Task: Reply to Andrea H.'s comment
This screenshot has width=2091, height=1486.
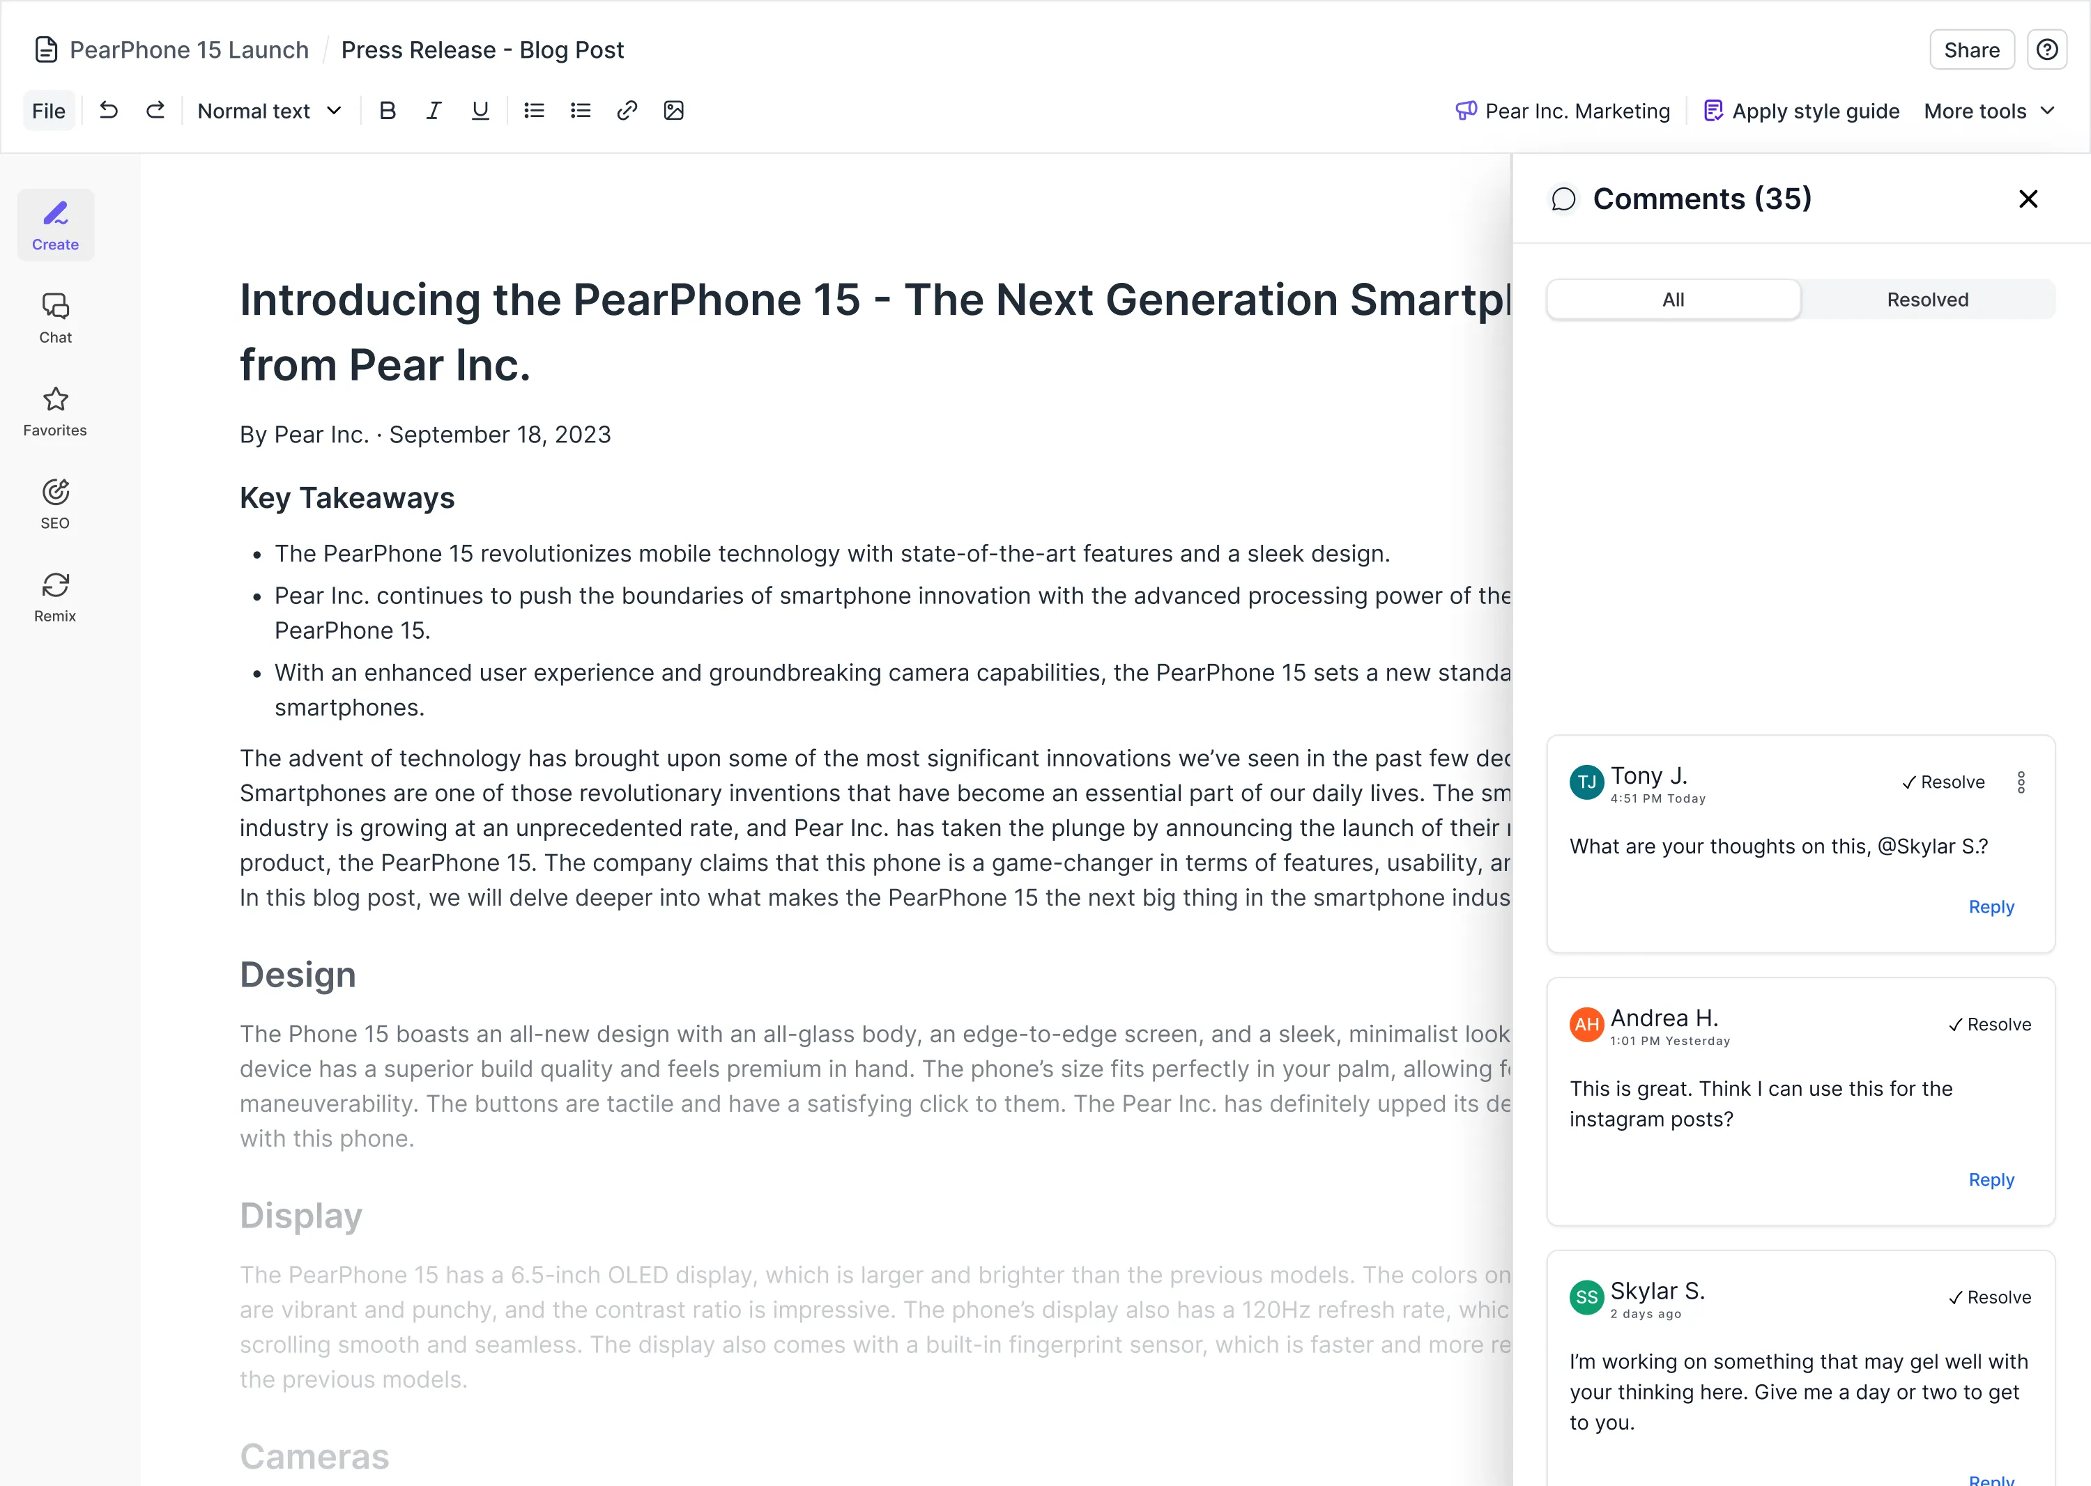Action: 1991,1179
